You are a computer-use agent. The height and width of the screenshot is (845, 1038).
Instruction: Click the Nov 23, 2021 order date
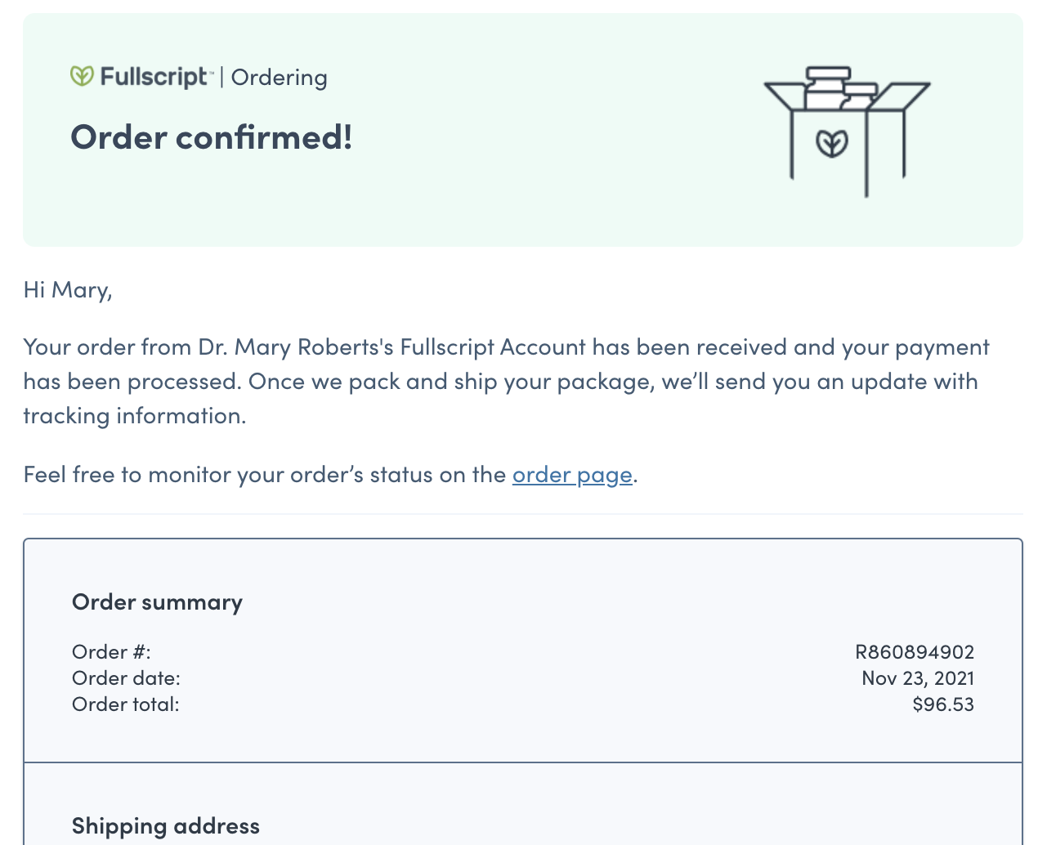[918, 677]
